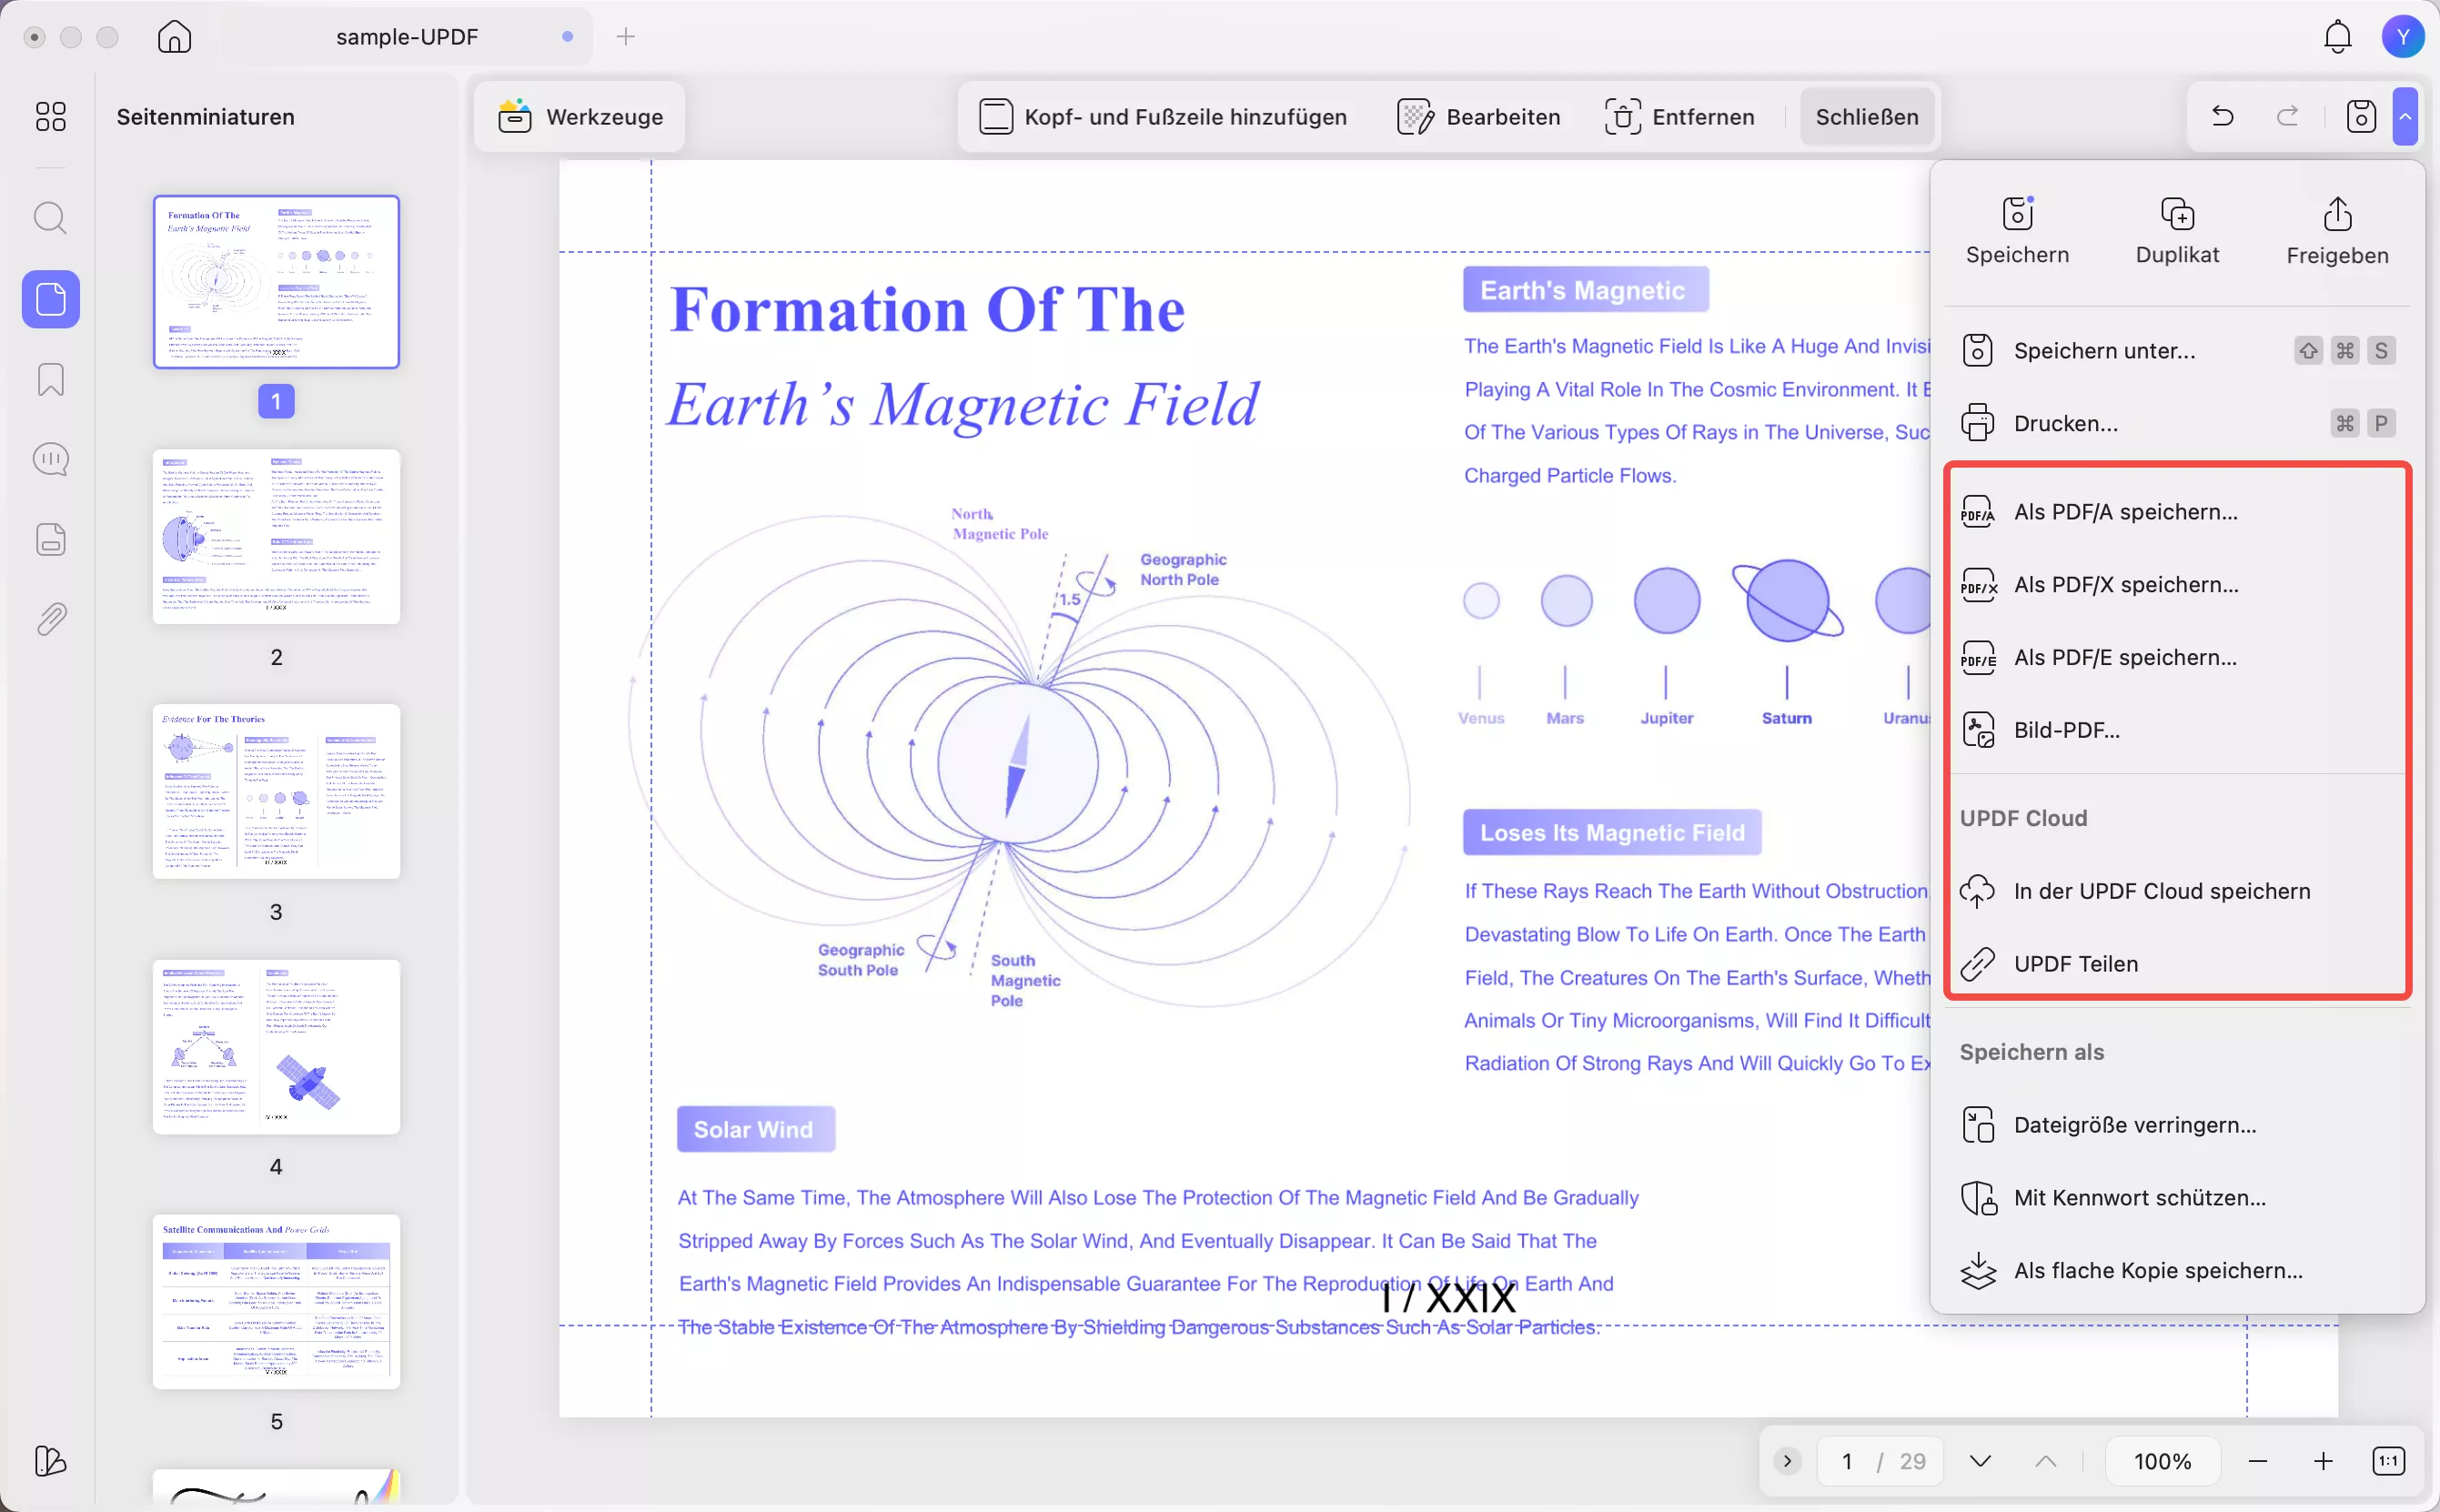This screenshot has height=1512, width=2440.
Task: Click the home icon
Action: [174, 37]
